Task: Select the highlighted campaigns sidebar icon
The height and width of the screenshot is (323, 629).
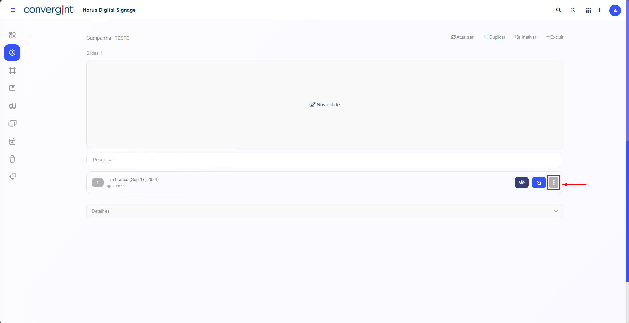Action: pos(12,53)
